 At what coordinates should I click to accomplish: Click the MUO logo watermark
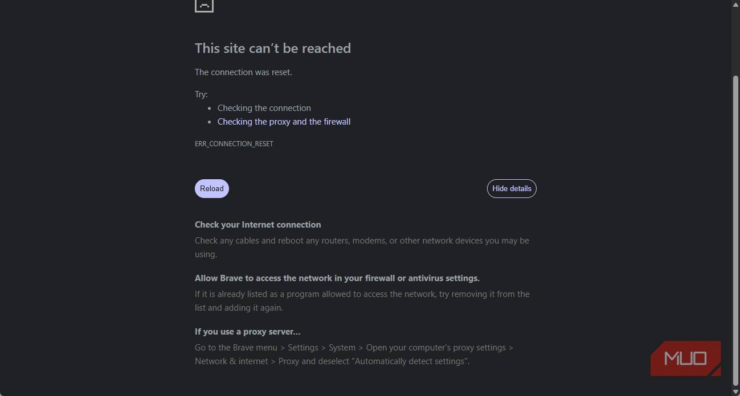[x=686, y=358]
